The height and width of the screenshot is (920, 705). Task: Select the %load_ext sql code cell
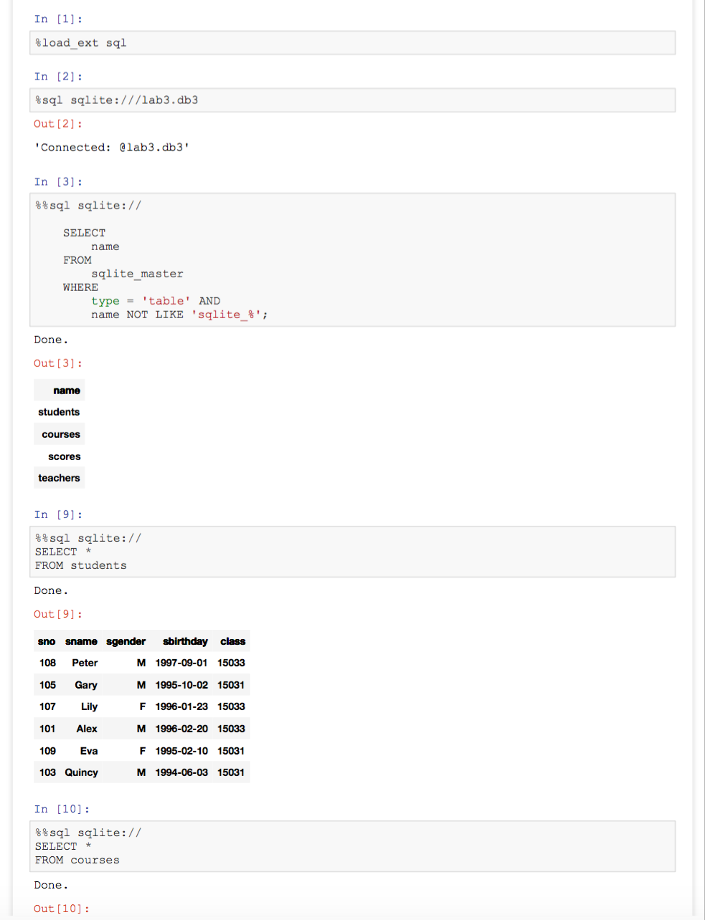tap(351, 42)
